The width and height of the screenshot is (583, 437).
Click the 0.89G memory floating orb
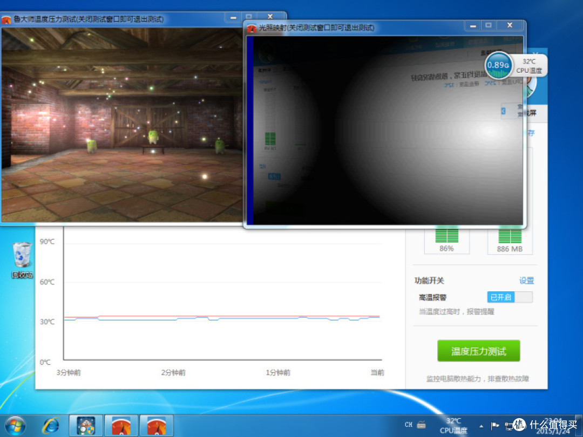click(x=498, y=66)
